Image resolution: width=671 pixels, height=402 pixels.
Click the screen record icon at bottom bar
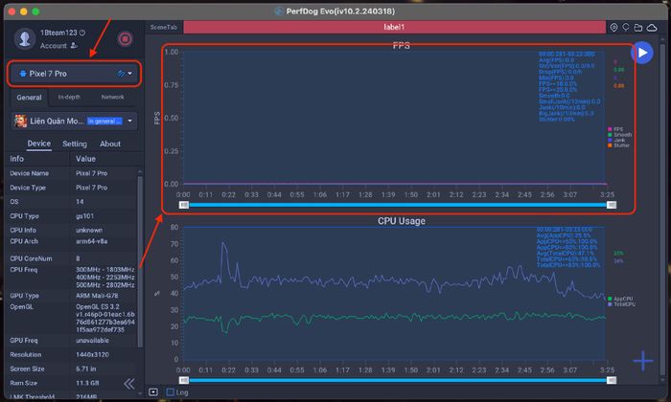[153, 391]
